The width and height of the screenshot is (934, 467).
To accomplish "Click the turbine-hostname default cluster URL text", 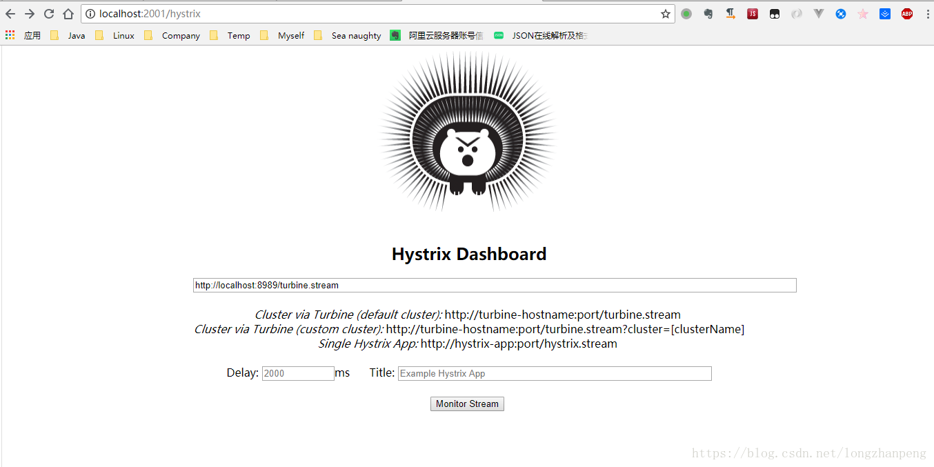I will (x=562, y=315).
